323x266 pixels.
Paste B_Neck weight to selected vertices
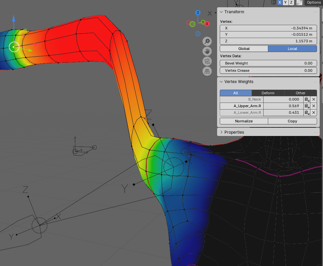307,99
